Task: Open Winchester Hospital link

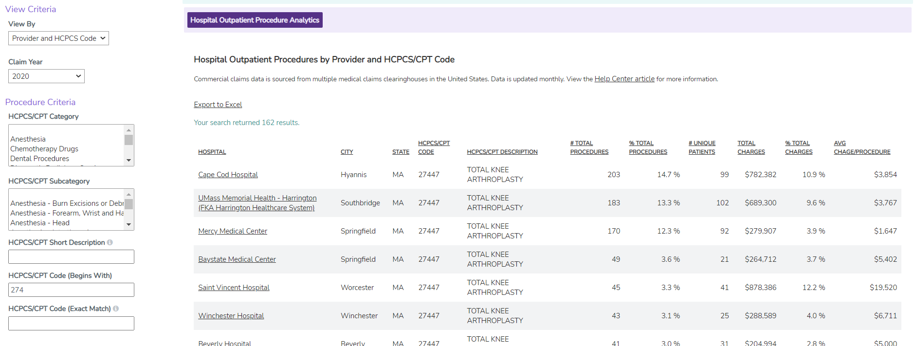Action: pyautogui.click(x=231, y=316)
